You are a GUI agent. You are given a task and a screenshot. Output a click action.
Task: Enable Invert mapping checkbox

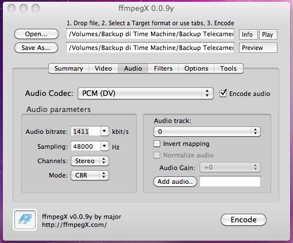click(157, 144)
